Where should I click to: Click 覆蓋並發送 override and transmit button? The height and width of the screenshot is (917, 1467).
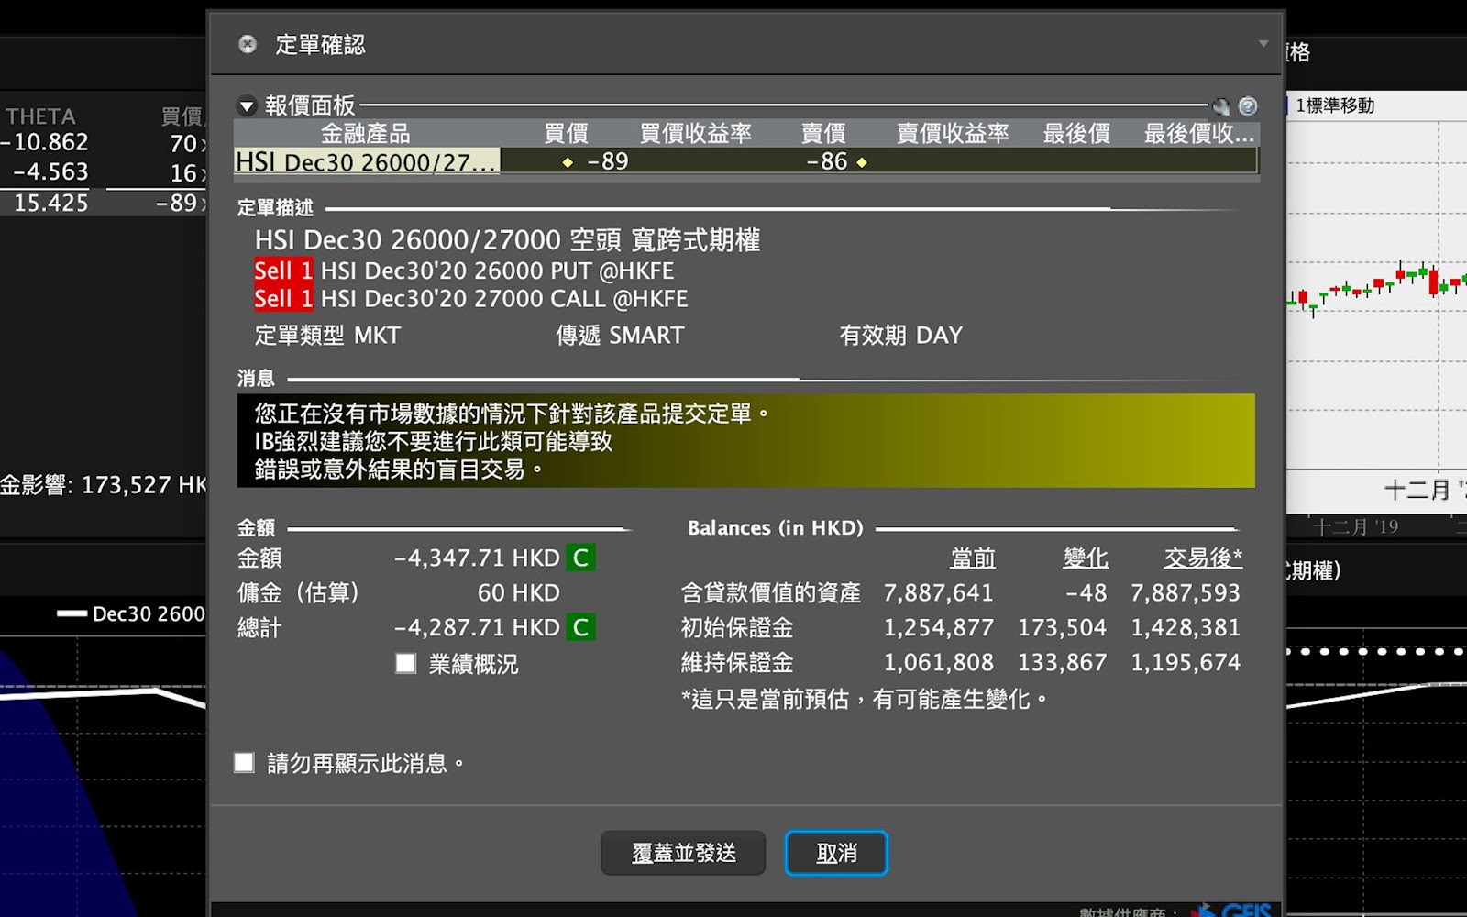683,853
